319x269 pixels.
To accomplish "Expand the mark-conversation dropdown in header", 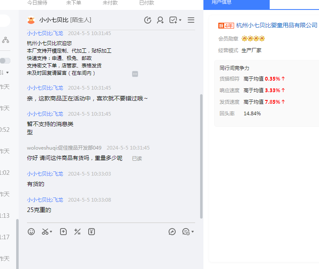I will [x=180, y=20].
